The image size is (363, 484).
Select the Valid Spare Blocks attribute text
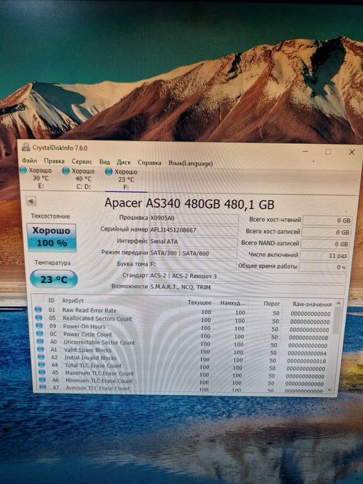tap(88, 351)
